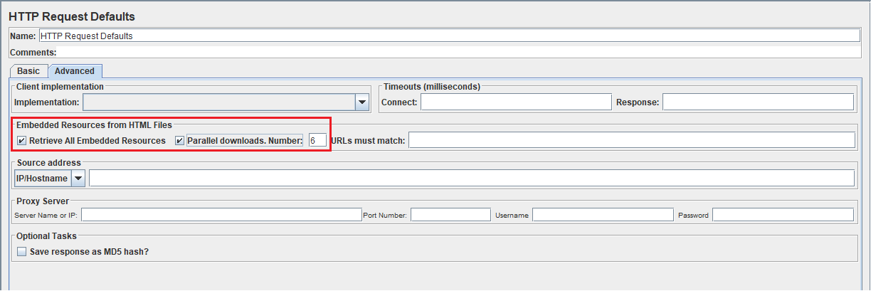Click the proxy Username field
Screen dimensions: 871x291
pyautogui.click(x=603, y=215)
